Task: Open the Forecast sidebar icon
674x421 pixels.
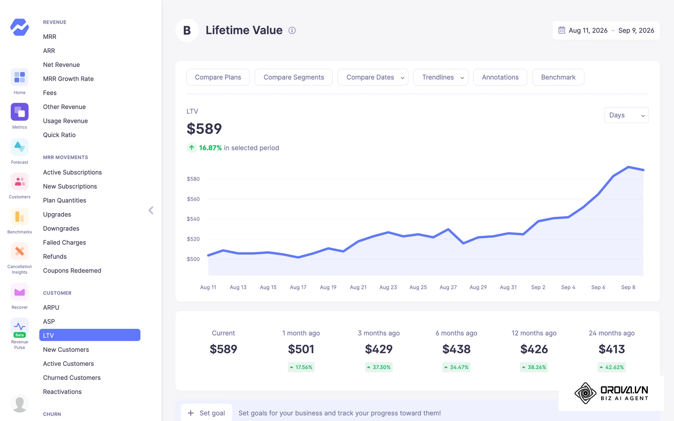Action: (19, 147)
